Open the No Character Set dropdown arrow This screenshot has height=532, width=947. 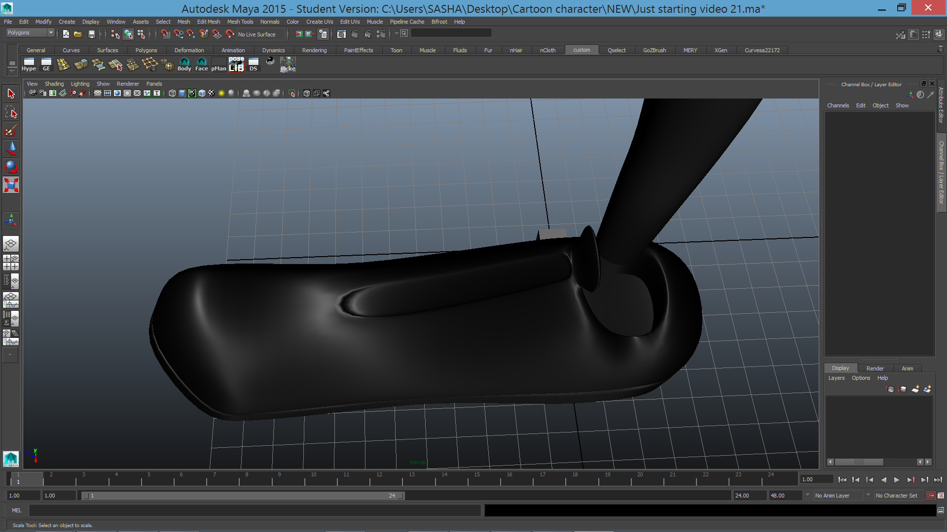tap(868, 495)
